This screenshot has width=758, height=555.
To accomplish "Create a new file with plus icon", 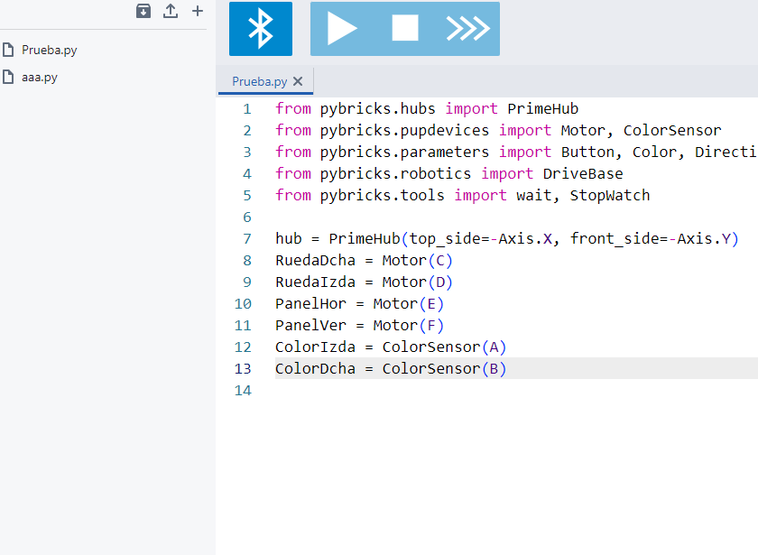I will tap(198, 11).
